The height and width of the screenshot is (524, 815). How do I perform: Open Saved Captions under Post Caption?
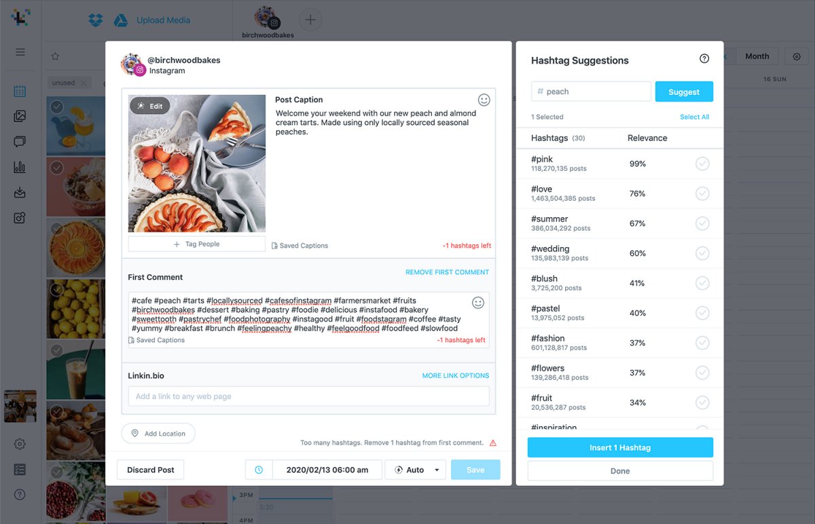pyautogui.click(x=300, y=246)
